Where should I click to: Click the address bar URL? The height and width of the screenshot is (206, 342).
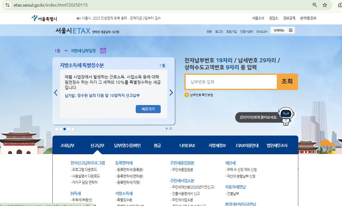pyautogui.click(x=51, y=5)
